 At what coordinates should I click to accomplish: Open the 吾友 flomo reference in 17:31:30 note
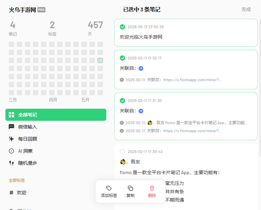[x=187, y=123]
